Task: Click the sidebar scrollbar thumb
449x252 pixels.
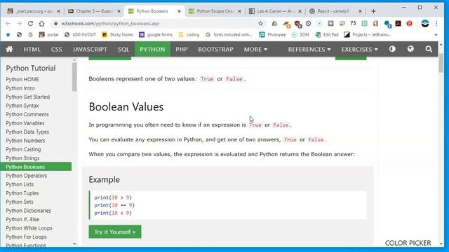Action: (x=74, y=77)
